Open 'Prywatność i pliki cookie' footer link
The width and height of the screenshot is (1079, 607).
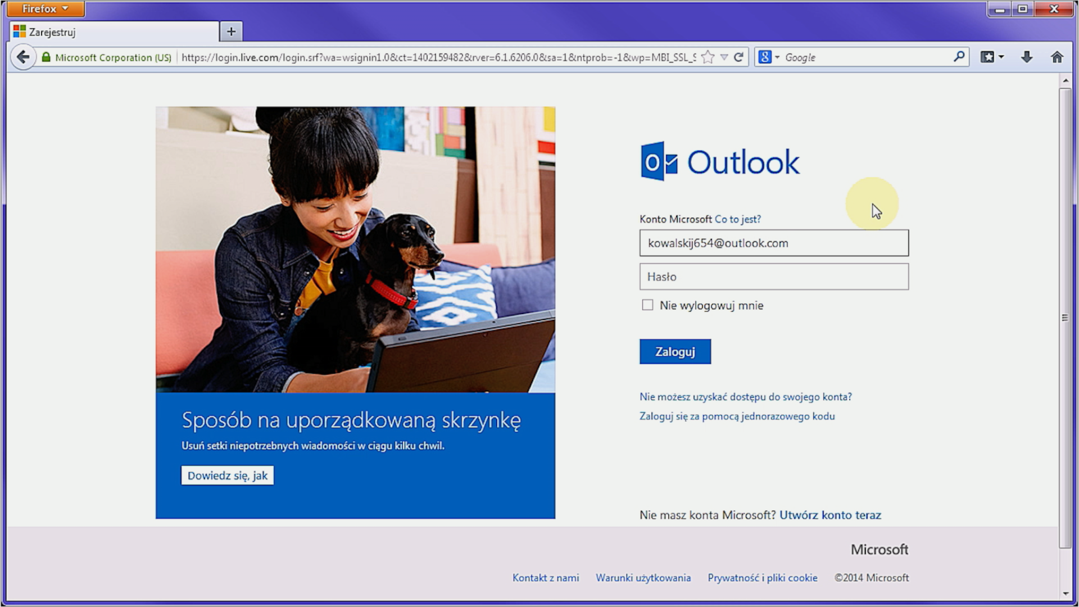coord(763,578)
